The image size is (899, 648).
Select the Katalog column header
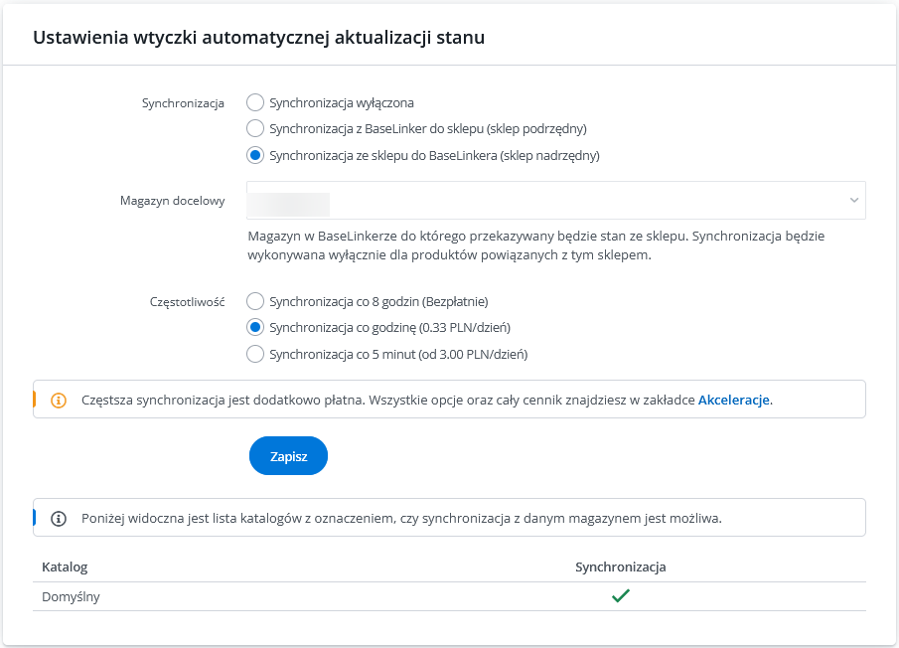pos(65,567)
